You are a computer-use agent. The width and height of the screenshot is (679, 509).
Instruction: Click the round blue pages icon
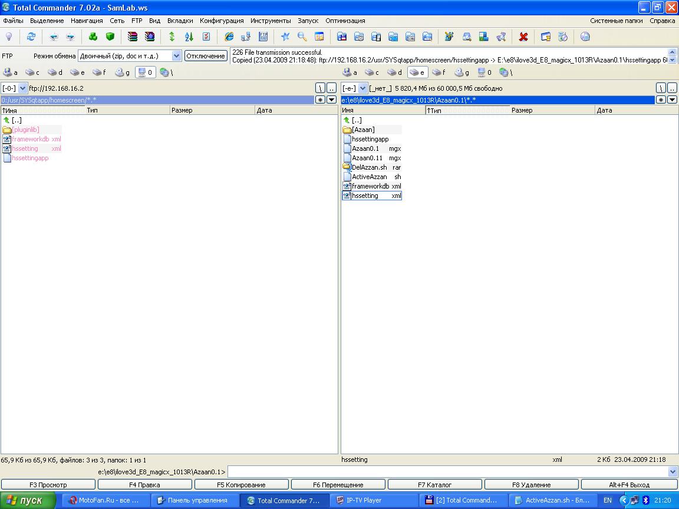pos(585,37)
